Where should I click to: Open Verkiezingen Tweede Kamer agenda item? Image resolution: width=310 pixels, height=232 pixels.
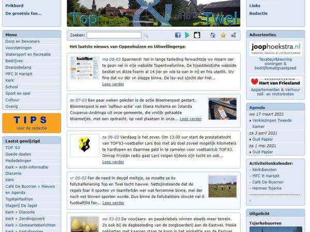pyautogui.click(x=272, y=123)
